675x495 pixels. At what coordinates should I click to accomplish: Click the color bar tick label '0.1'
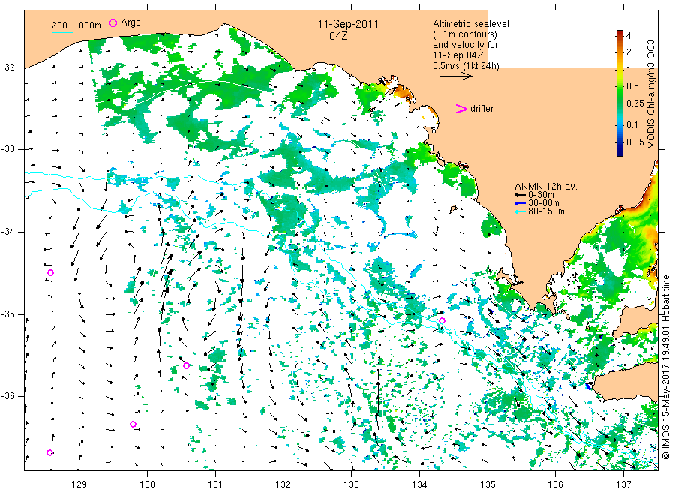click(x=632, y=125)
